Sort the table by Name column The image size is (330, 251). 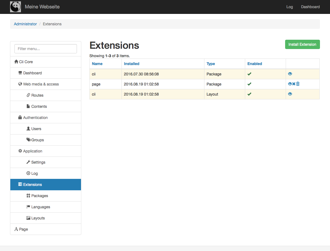[97, 64]
